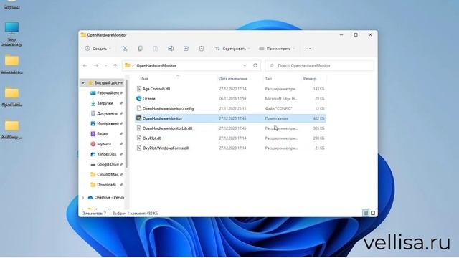
Task: Open the Сортировать sort dropdown
Action: (x=232, y=49)
